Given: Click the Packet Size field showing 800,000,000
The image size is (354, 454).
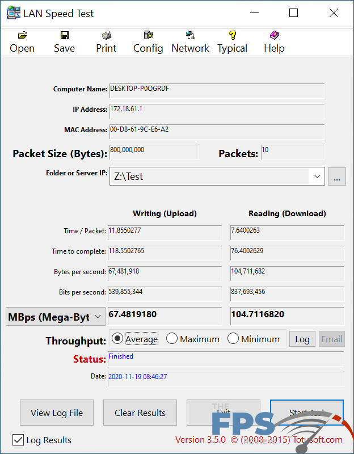Looking at the screenshot, I should pos(154,152).
